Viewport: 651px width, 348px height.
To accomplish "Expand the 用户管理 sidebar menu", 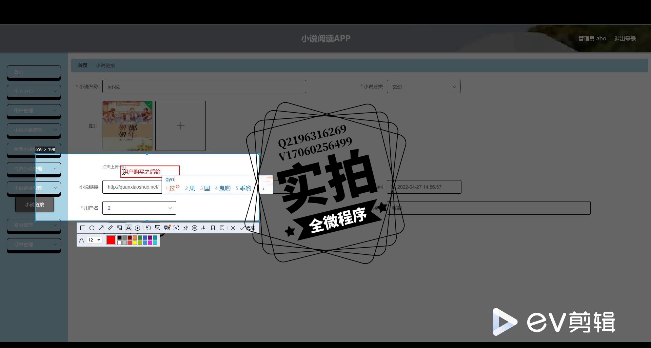I will [34, 111].
